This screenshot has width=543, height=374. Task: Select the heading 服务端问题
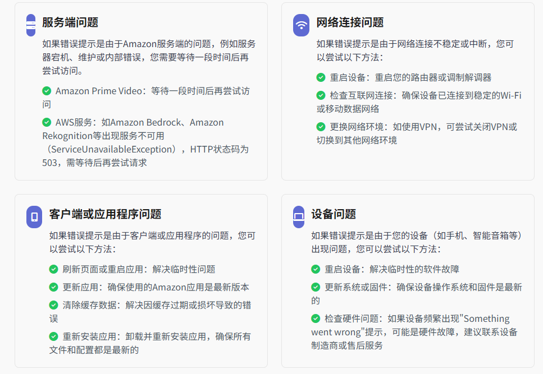(x=70, y=22)
